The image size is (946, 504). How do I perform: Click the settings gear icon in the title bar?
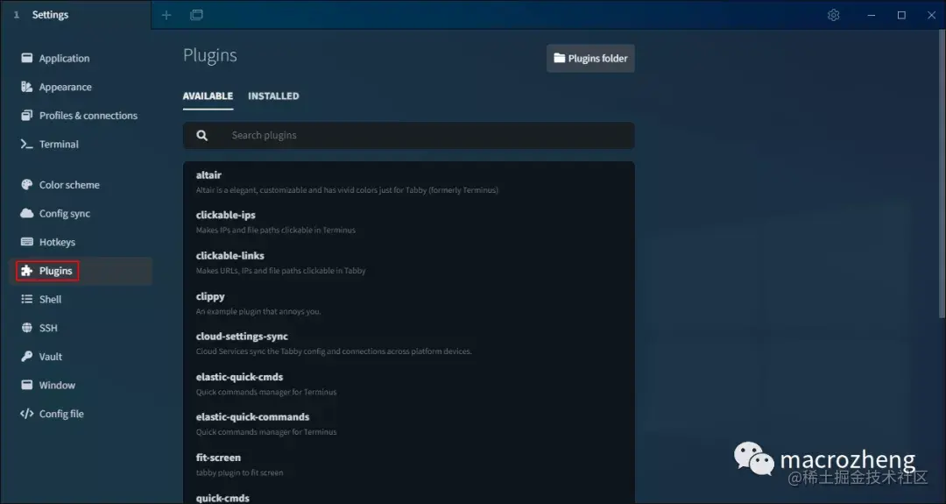pyautogui.click(x=833, y=15)
